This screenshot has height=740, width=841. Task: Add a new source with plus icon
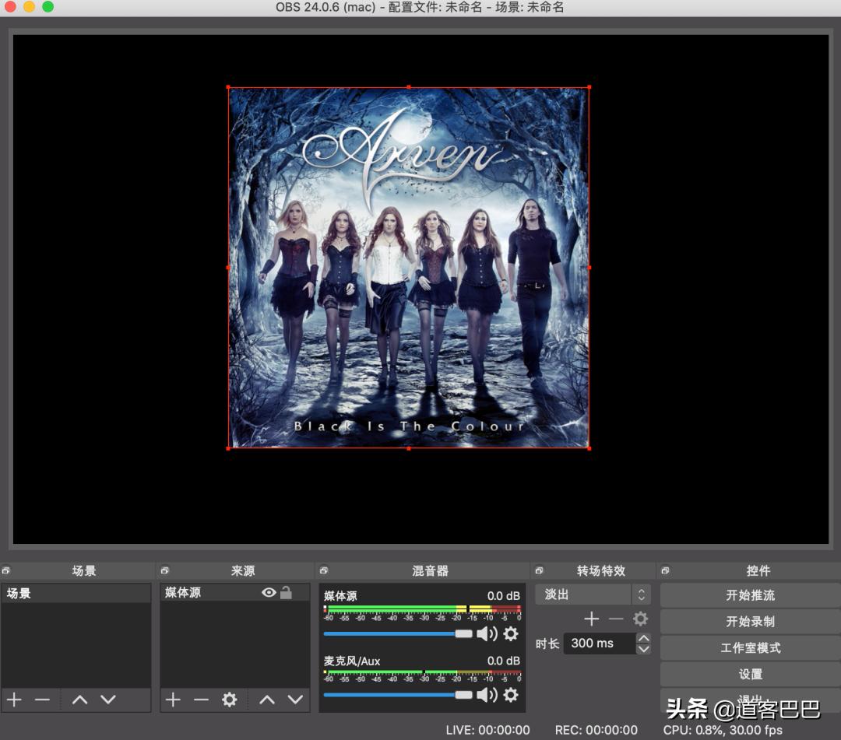[x=173, y=700]
